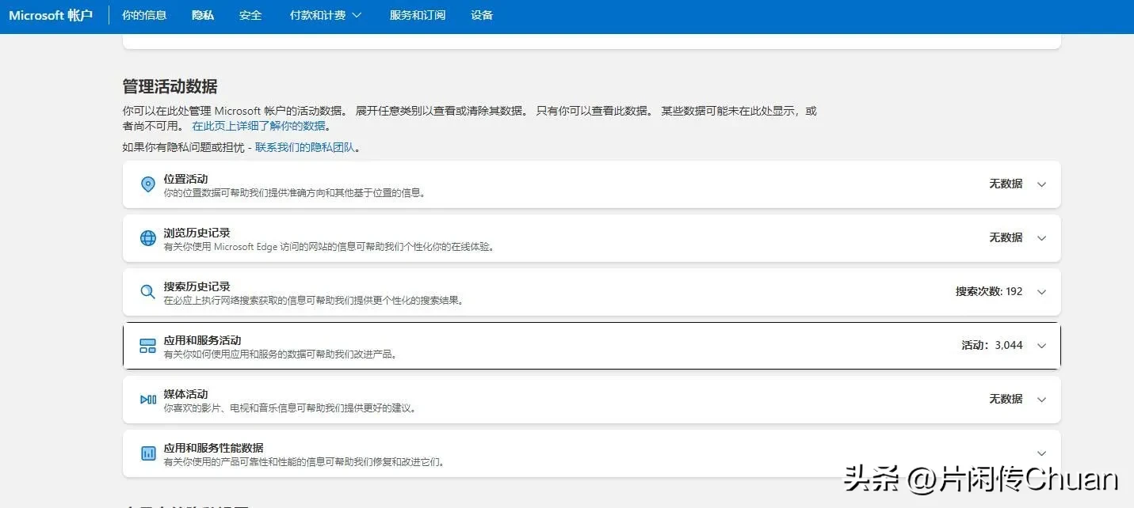Image resolution: width=1134 pixels, height=508 pixels.
Task: Open the 联系我们的隐私团队 link
Action: (x=305, y=147)
